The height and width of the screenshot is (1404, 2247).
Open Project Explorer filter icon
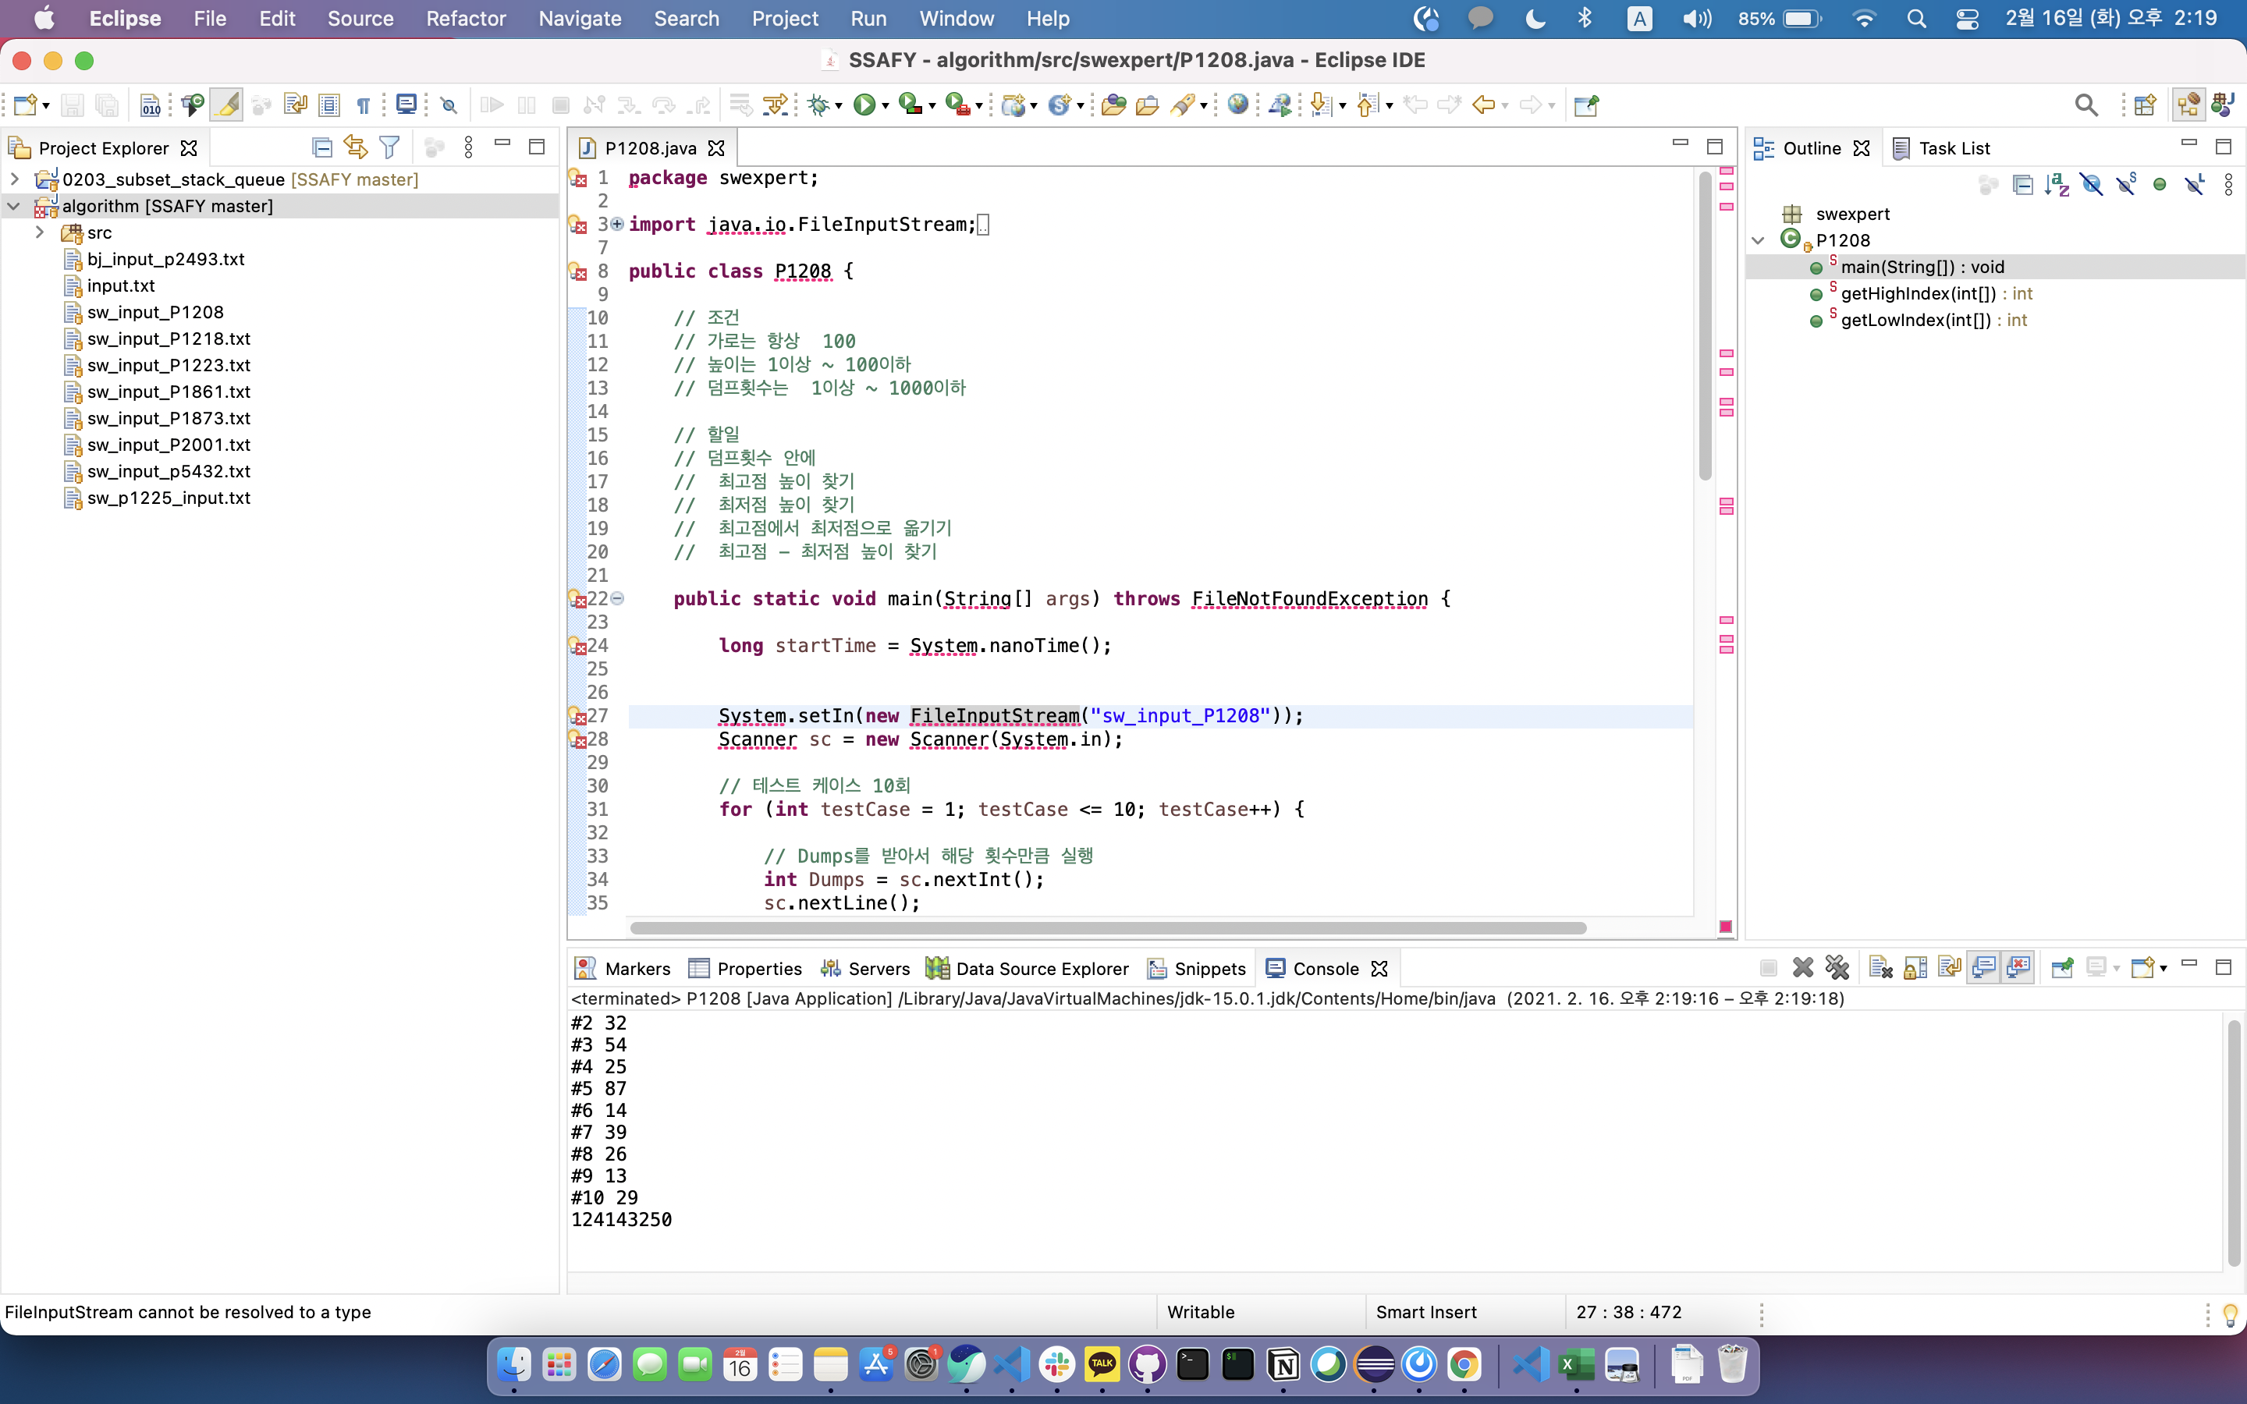pos(390,147)
